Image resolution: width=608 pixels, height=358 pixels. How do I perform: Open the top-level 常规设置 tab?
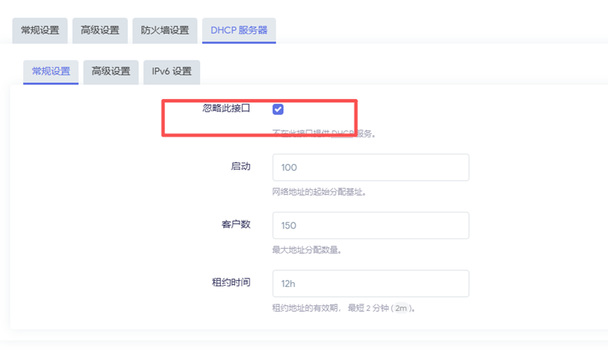40,31
